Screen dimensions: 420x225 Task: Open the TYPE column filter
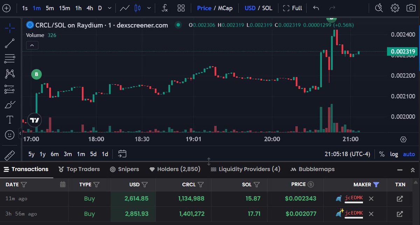tap(97, 184)
